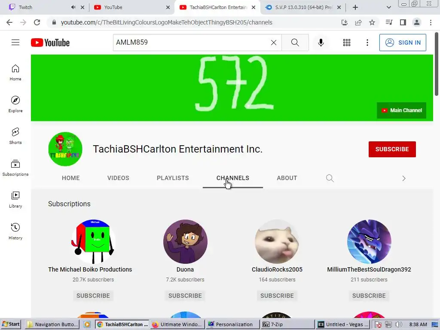
Task: Subscribe to ClaudioRocks2005
Action: (277, 296)
